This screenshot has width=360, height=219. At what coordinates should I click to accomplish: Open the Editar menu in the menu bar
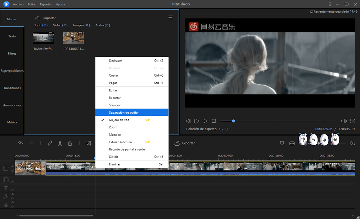[x=32, y=4]
